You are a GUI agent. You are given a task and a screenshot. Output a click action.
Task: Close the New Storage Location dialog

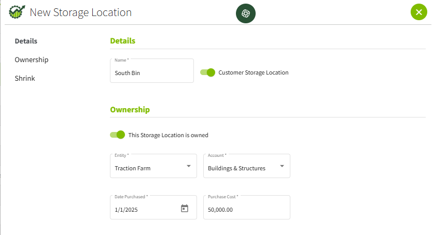click(419, 12)
